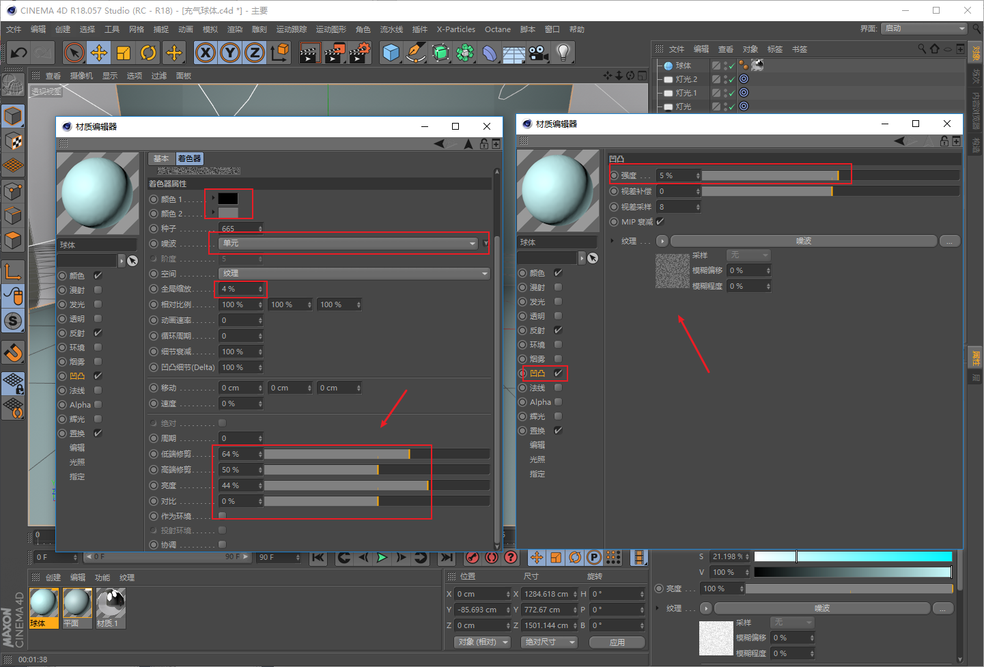Select the Live Selection tool
The width and height of the screenshot is (984, 667).
coord(74,53)
